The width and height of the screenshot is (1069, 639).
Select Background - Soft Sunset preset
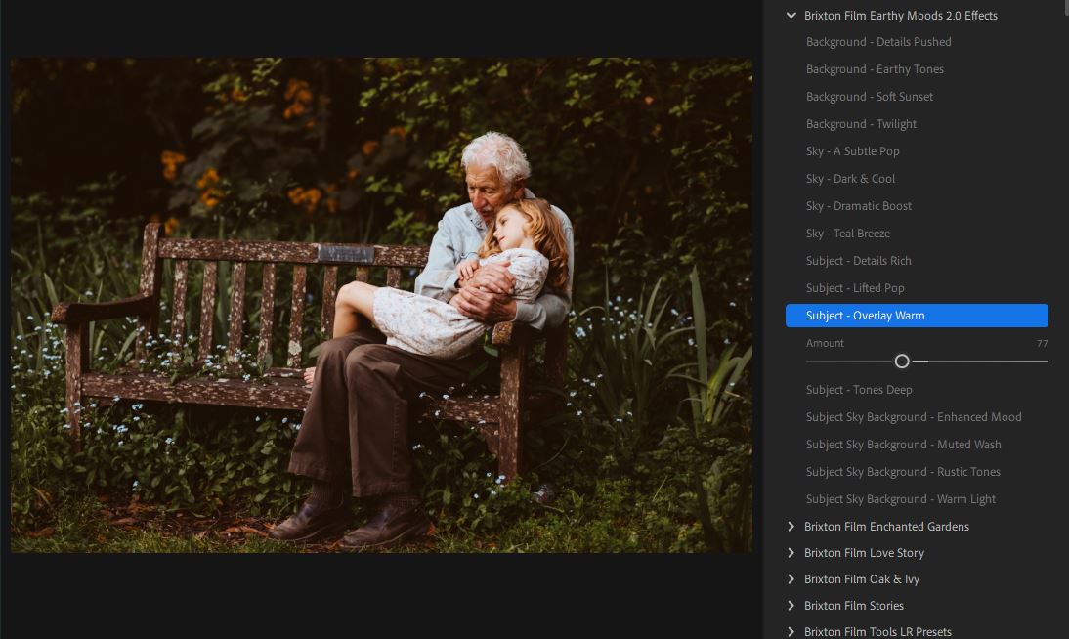coord(869,97)
